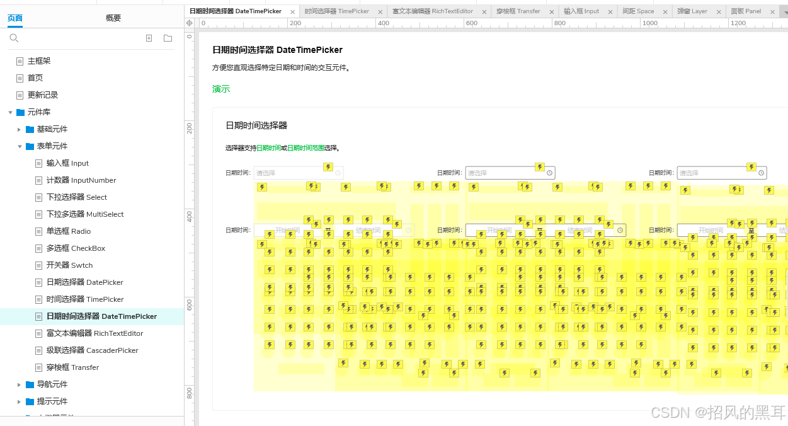
Task: Click clock icon in greyed-out 请选择 field
Action: pyautogui.click(x=338, y=173)
